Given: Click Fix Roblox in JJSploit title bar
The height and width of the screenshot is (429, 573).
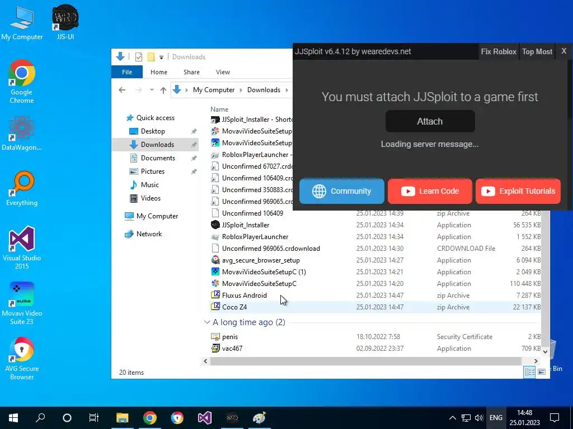Looking at the screenshot, I should pyautogui.click(x=499, y=51).
